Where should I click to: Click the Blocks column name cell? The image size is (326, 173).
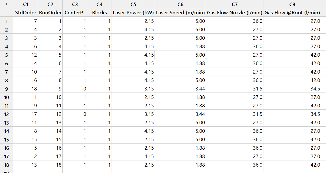pos(99,13)
